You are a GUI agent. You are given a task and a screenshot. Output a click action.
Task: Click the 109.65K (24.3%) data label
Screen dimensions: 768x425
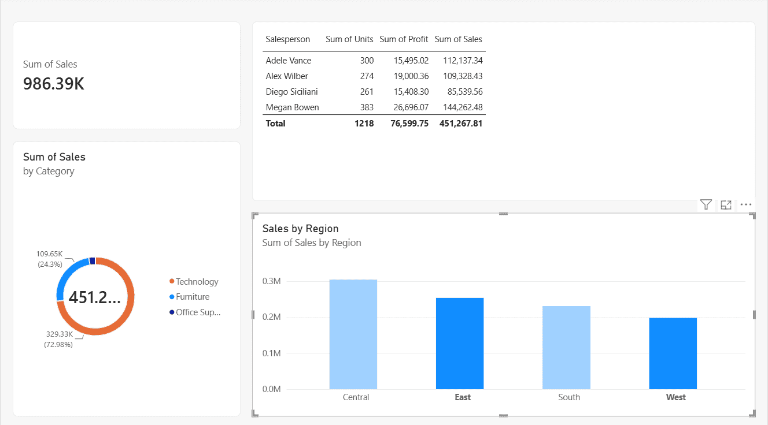[x=51, y=259]
